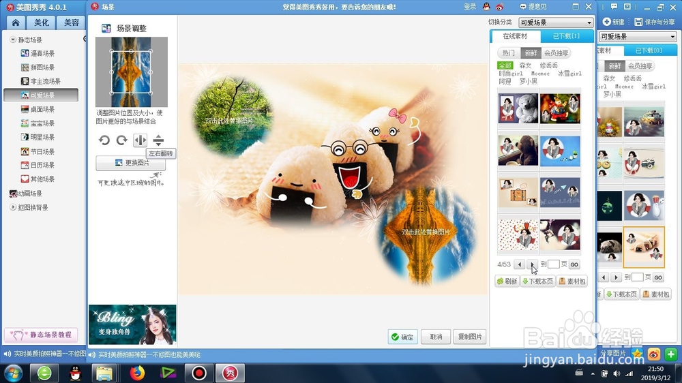
Task: Select 拼图场景 in the scene list
Action: pos(38,67)
